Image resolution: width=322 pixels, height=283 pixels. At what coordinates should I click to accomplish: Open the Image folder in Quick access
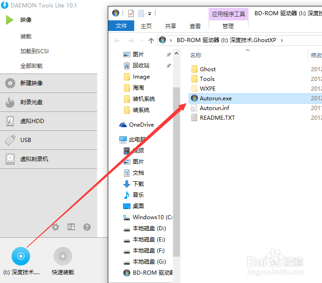pyautogui.click(x=137, y=77)
